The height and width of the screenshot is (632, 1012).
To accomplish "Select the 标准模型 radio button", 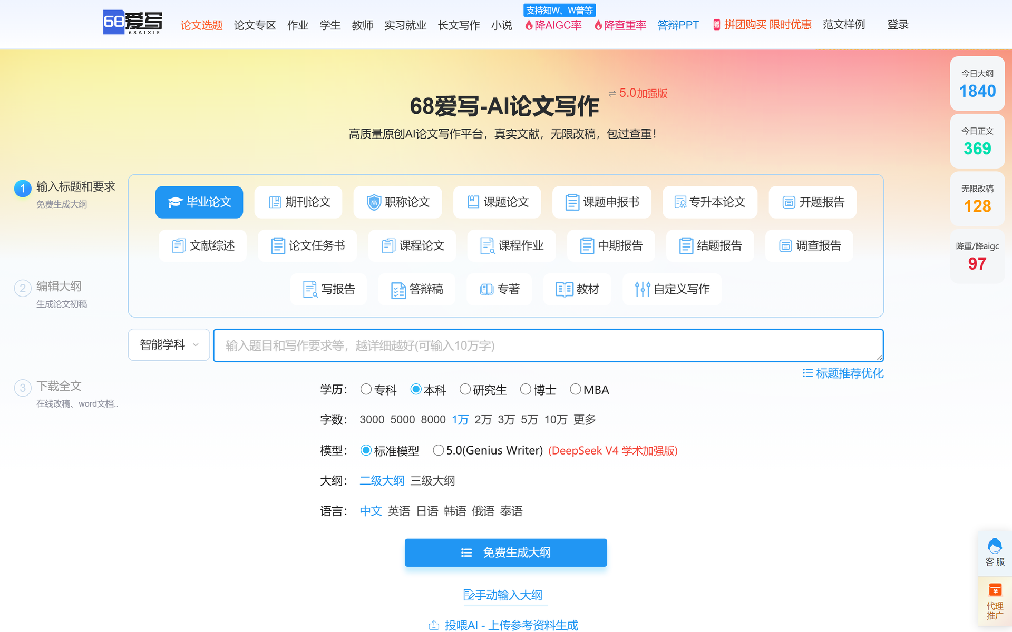I will click(x=366, y=450).
